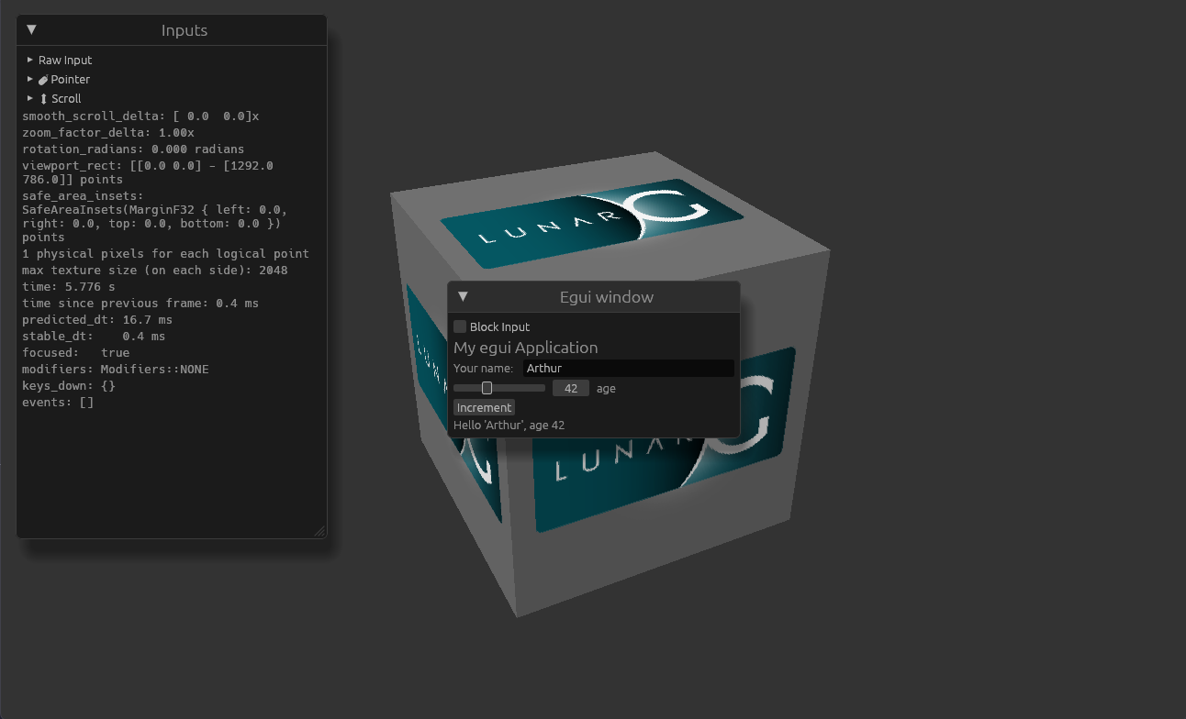The width and height of the screenshot is (1186, 719).
Task: Click the 'Hello 'Arthur', age 42' label
Action: point(509,425)
